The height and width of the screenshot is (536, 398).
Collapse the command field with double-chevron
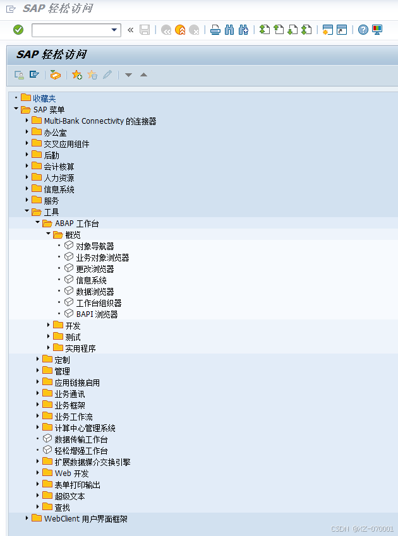click(130, 30)
